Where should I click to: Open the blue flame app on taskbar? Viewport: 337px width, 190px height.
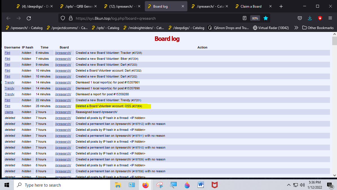tap(187, 185)
